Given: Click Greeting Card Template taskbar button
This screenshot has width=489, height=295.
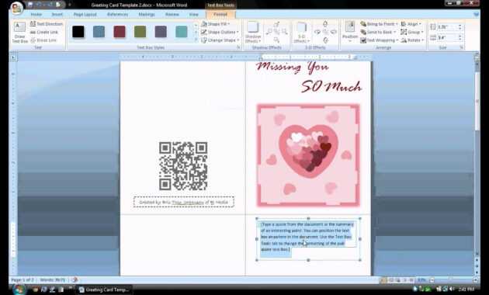Looking at the screenshot, I should coord(105,290).
